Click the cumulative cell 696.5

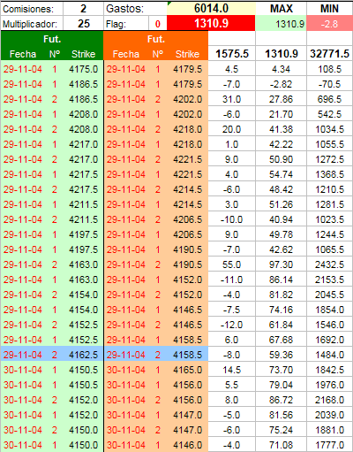tap(329, 99)
